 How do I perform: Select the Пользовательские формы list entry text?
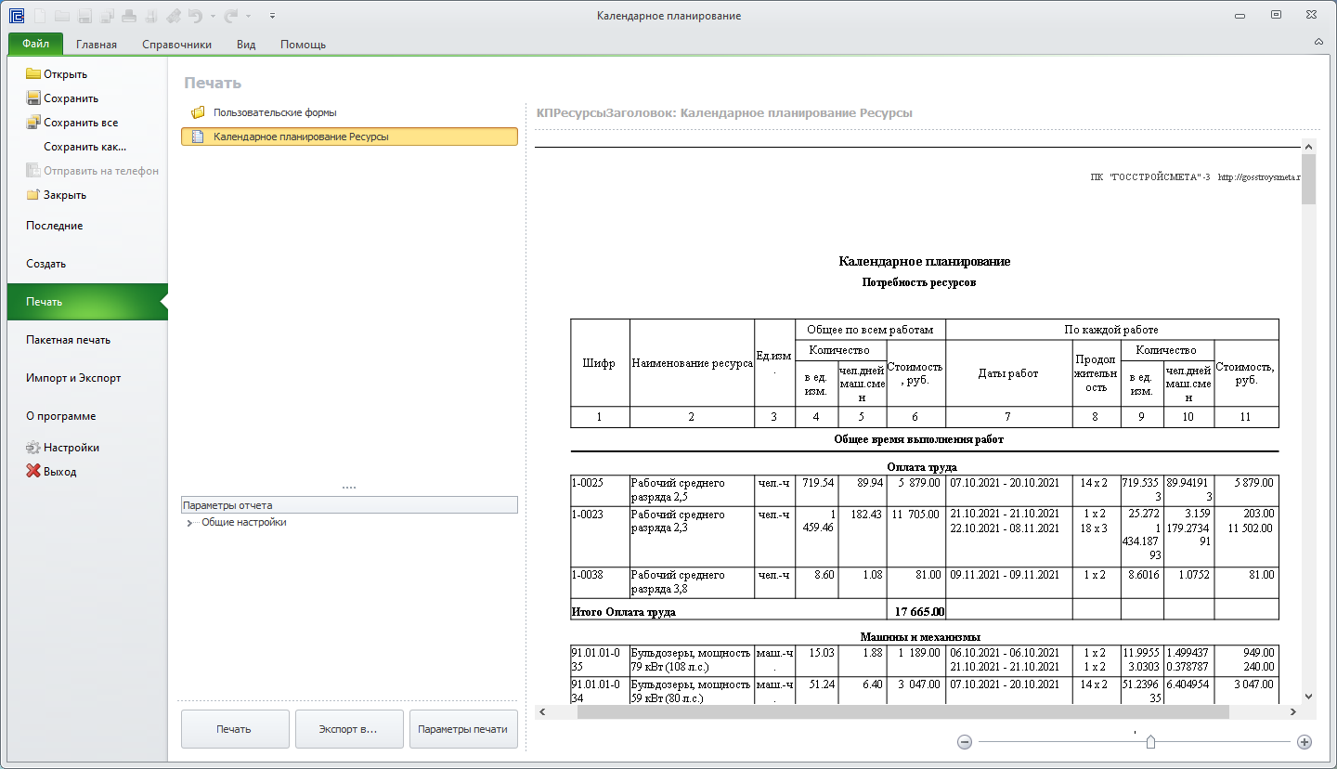click(x=275, y=112)
